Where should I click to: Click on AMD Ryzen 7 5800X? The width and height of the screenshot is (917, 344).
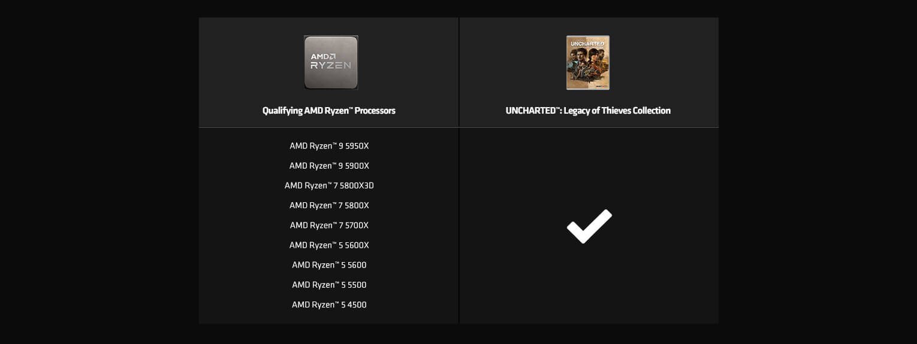(x=329, y=205)
